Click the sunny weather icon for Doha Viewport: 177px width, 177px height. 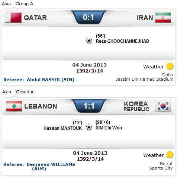[170, 66]
